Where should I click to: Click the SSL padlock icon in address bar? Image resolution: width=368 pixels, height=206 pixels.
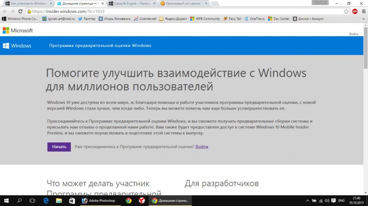coord(29,11)
